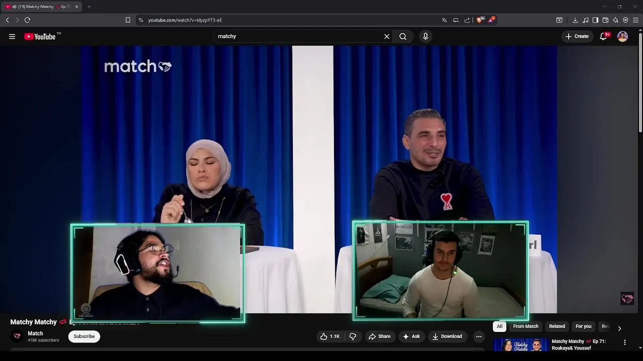The width and height of the screenshot is (643, 361).
Task: Open the YouTube guide hamburger menu
Action: coord(12,36)
